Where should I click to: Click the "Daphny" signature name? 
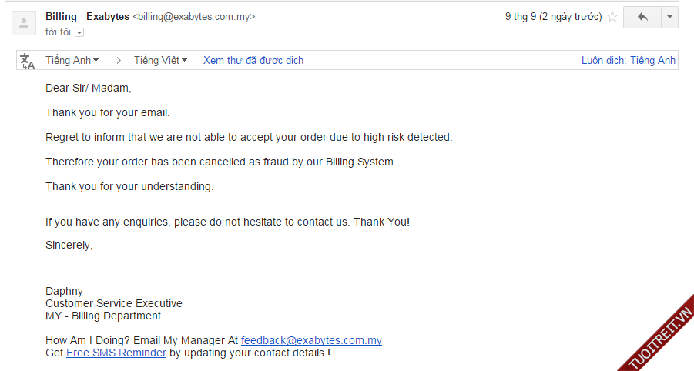[x=64, y=291]
